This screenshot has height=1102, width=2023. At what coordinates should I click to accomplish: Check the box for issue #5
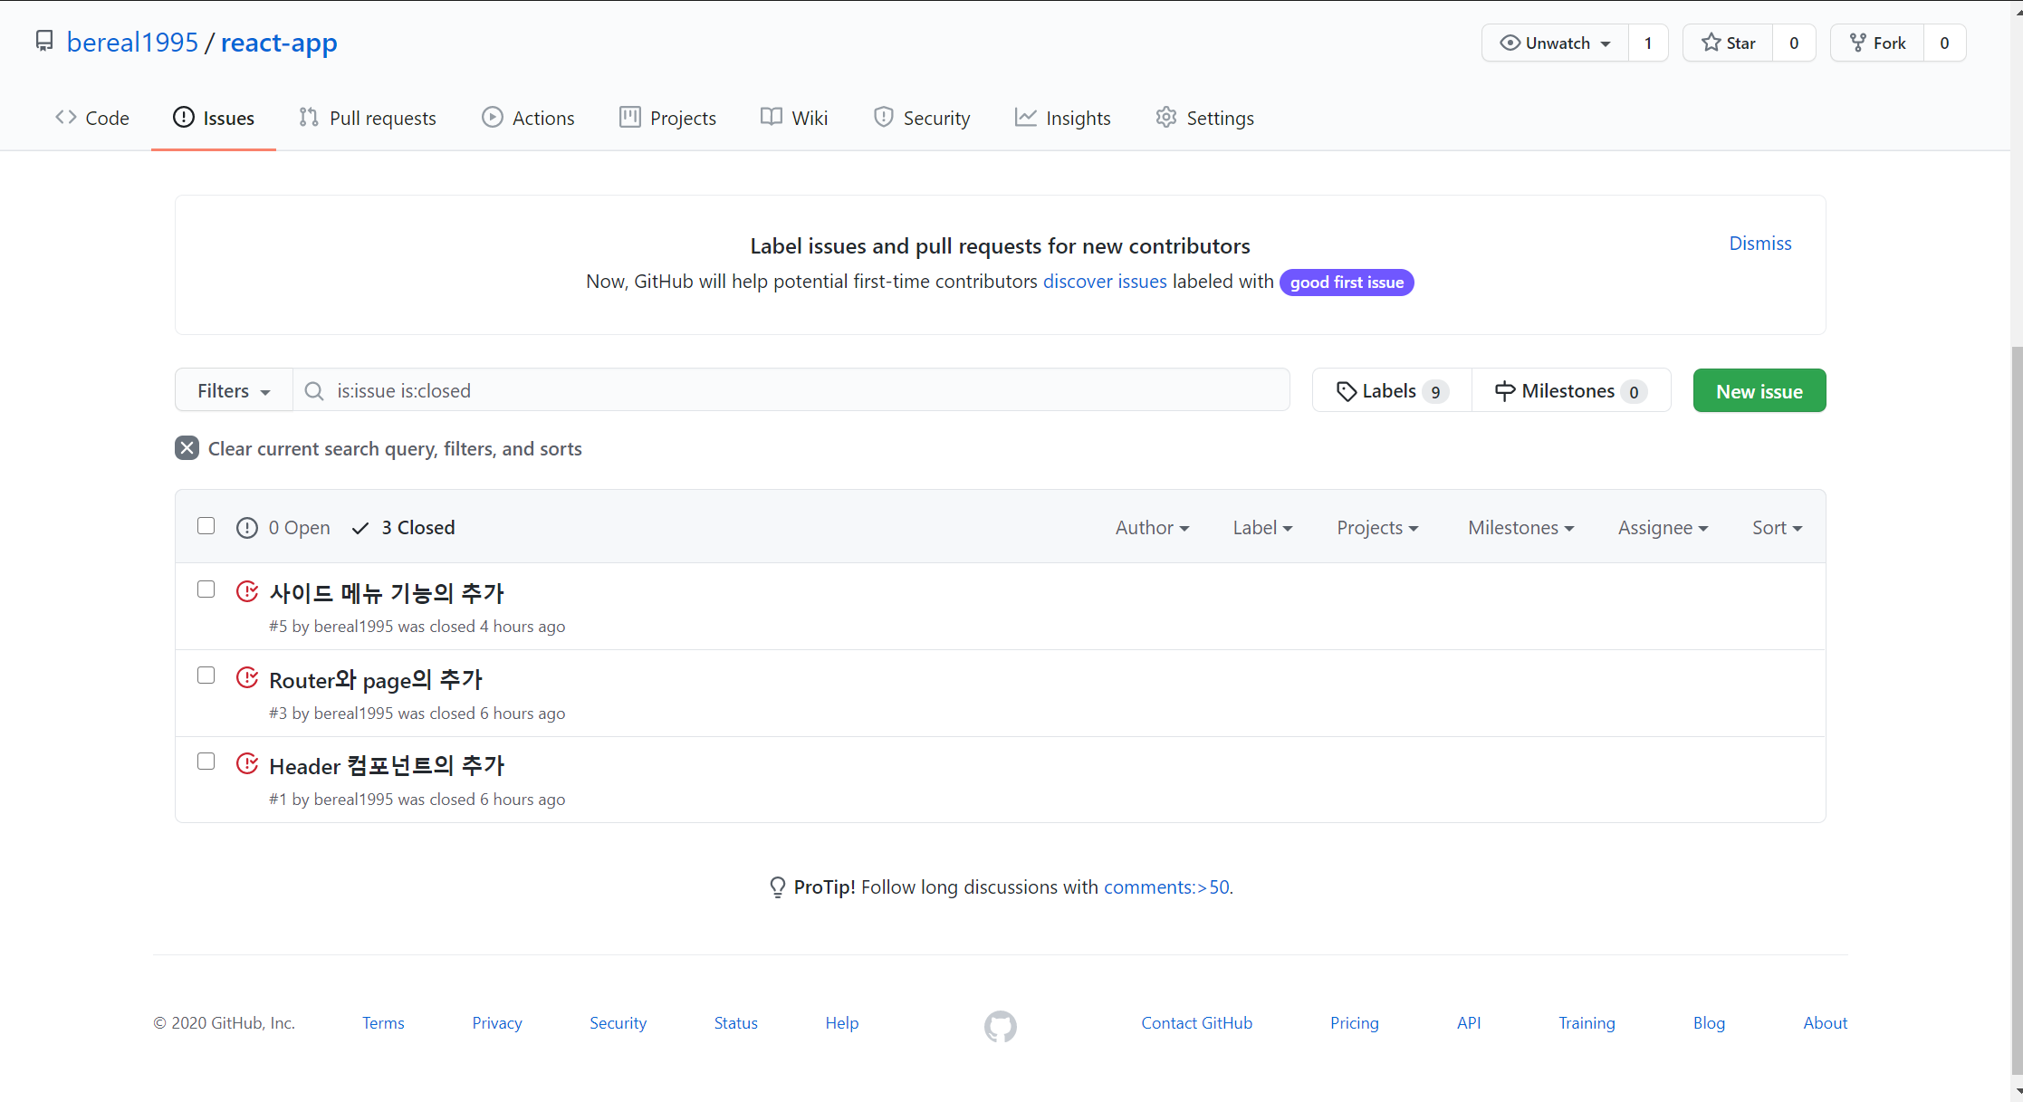point(206,589)
